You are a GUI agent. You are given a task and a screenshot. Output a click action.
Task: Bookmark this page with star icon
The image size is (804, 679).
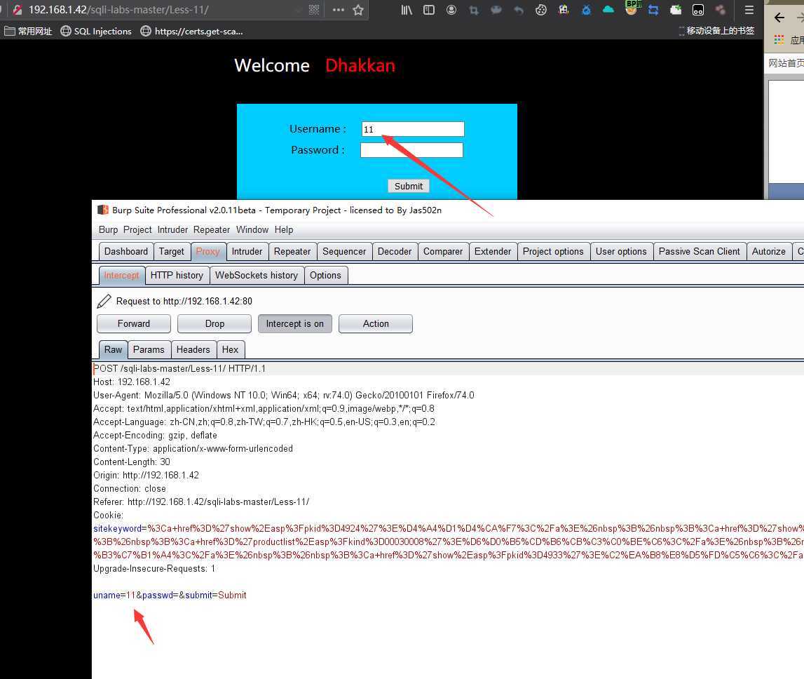(358, 10)
